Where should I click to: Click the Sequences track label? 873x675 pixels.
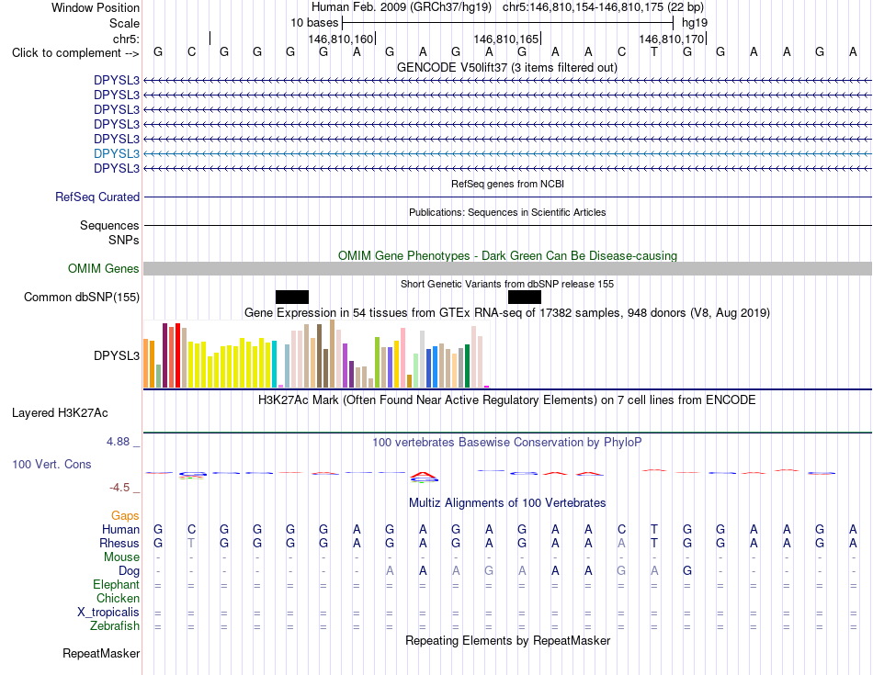(x=109, y=225)
